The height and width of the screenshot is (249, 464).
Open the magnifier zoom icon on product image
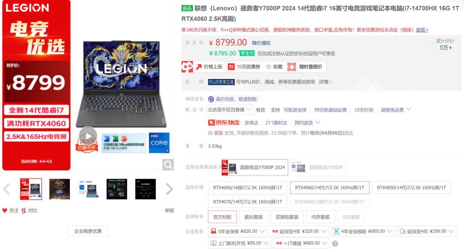[x=168, y=165]
